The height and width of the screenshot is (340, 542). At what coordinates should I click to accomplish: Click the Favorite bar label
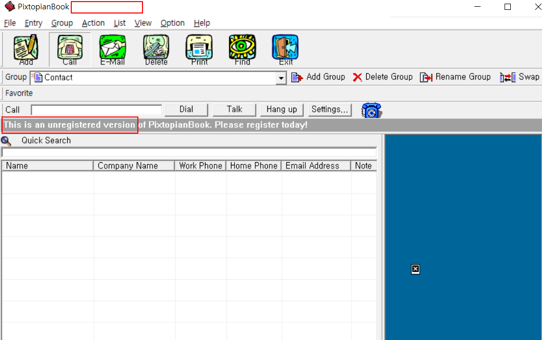19,93
